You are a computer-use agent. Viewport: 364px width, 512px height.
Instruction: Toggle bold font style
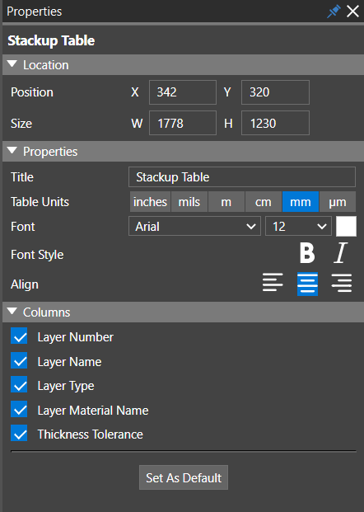pyautogui.click(x=307, y=253)
